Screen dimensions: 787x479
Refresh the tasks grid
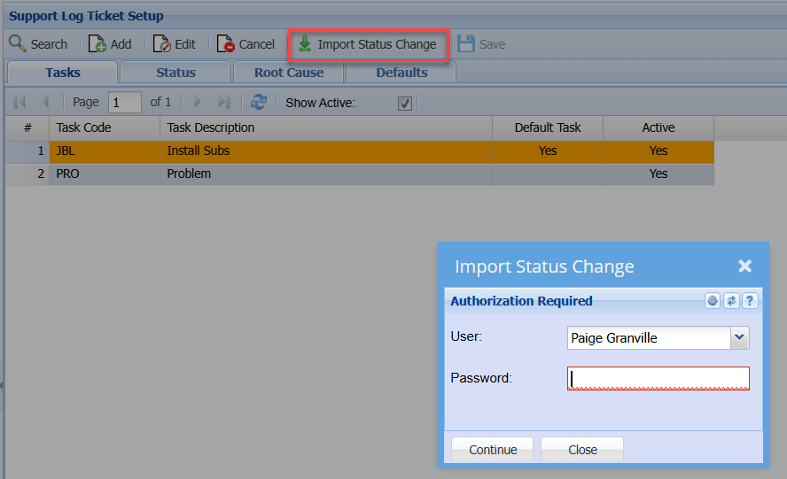coord(259,103)
